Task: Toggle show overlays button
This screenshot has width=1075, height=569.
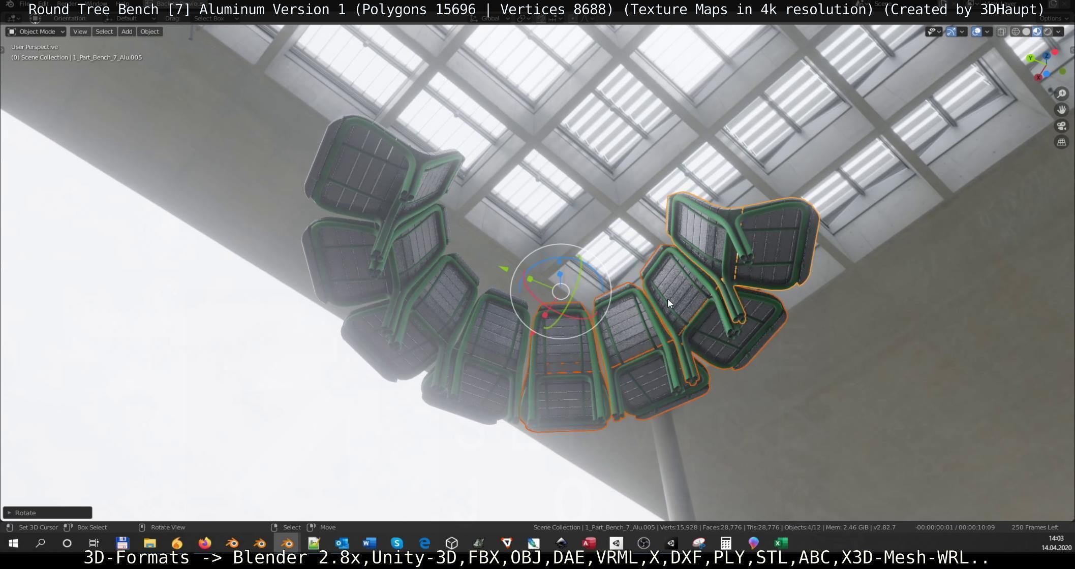Action: 976,31
